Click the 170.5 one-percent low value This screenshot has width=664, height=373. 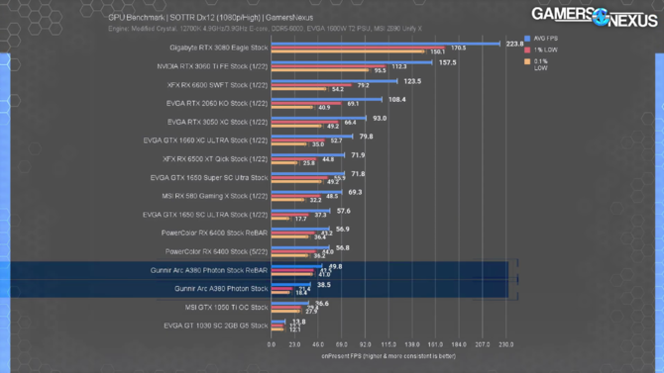(x=458, y=48)
